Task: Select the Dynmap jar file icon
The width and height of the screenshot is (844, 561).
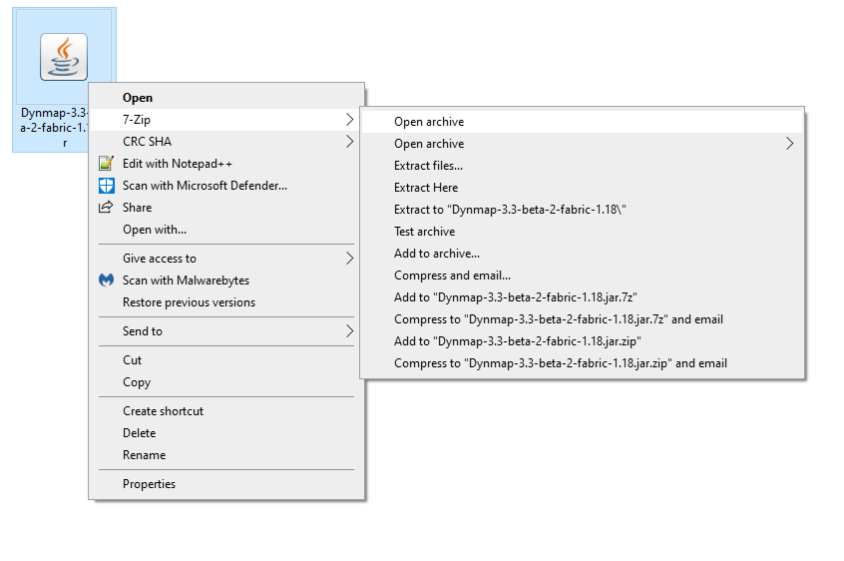Action: (64, 57)
